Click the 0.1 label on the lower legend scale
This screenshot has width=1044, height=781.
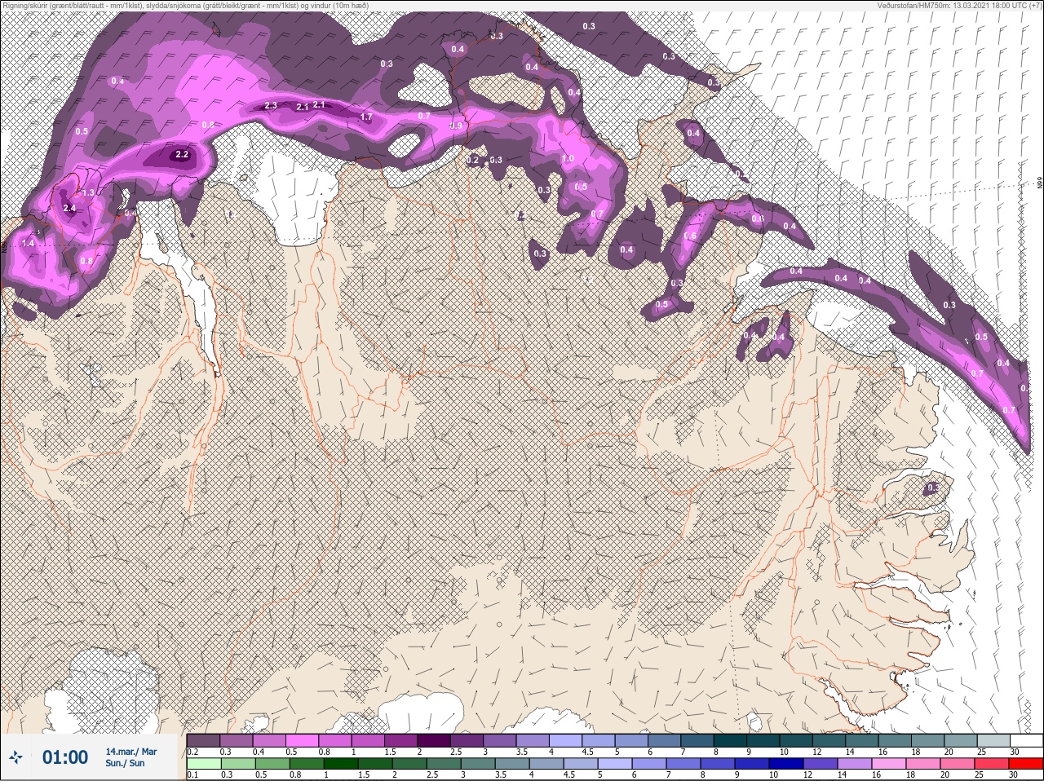[x=192, y=775]
